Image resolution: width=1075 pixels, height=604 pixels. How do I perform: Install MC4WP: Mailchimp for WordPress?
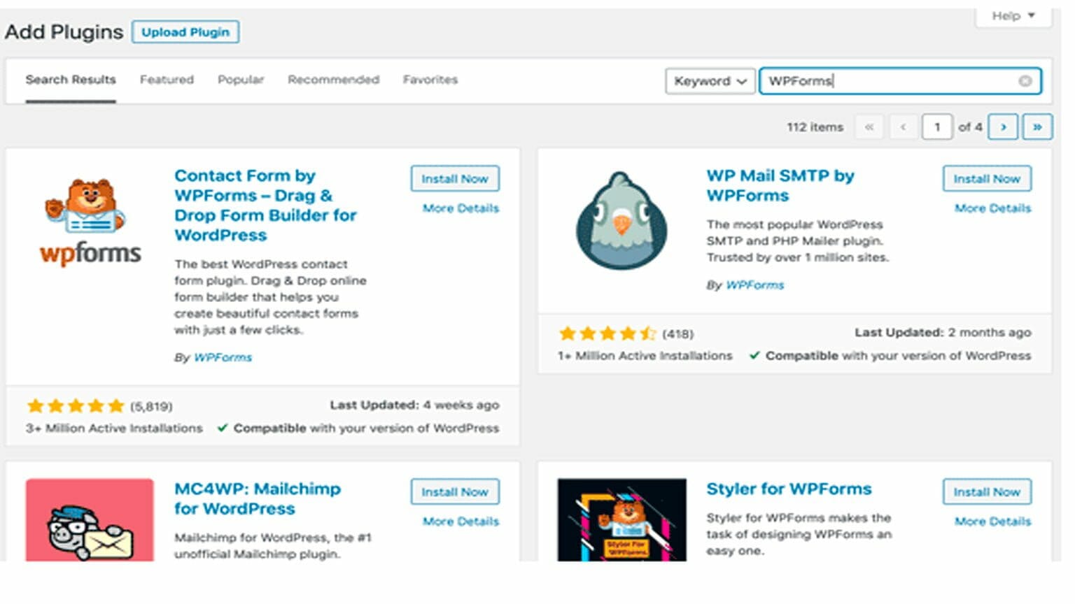pos(455,492)
